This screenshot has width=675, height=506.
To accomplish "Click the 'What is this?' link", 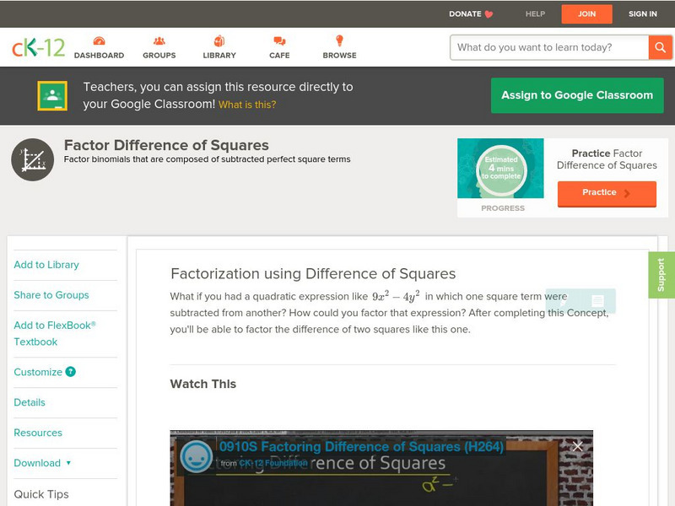I will (x=247, y=105).
